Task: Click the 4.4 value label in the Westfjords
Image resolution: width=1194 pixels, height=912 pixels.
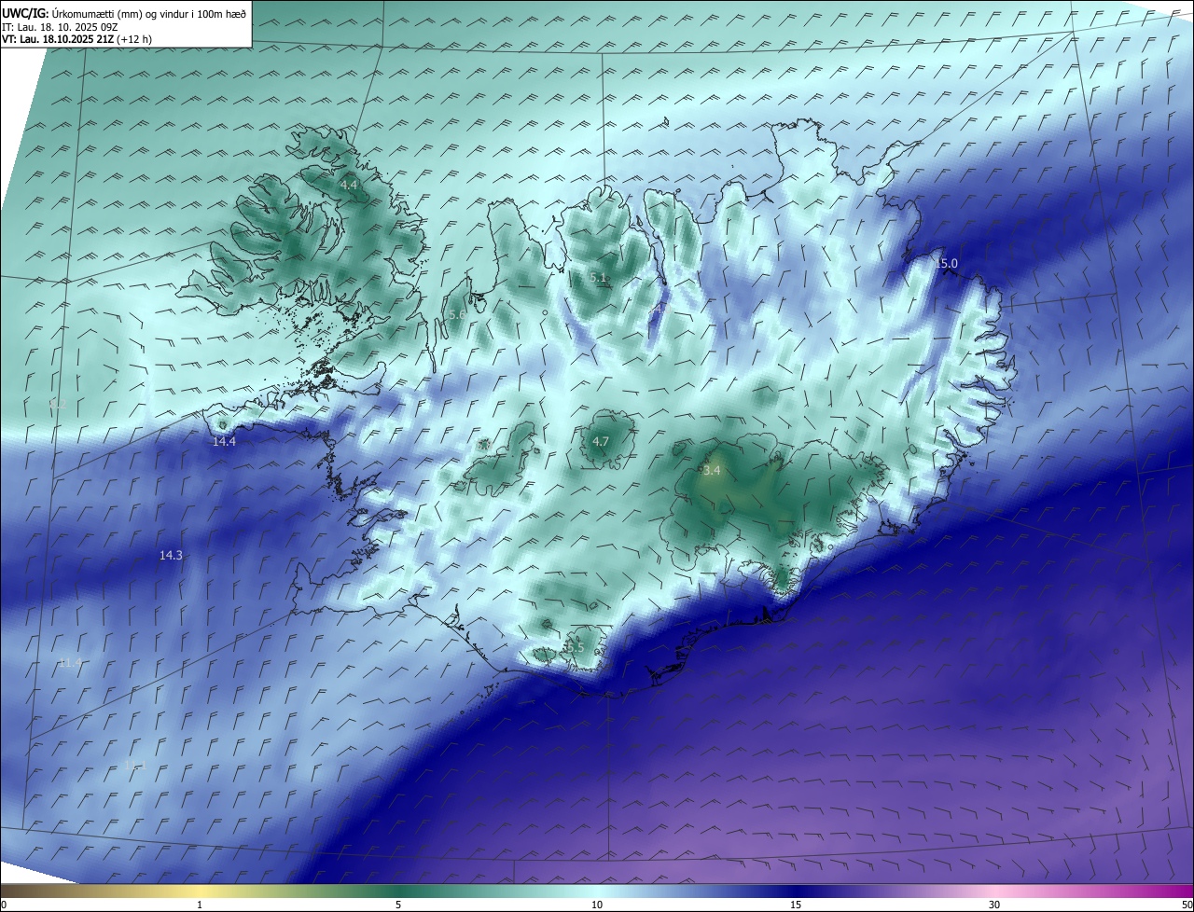Action: pos(348,186)
